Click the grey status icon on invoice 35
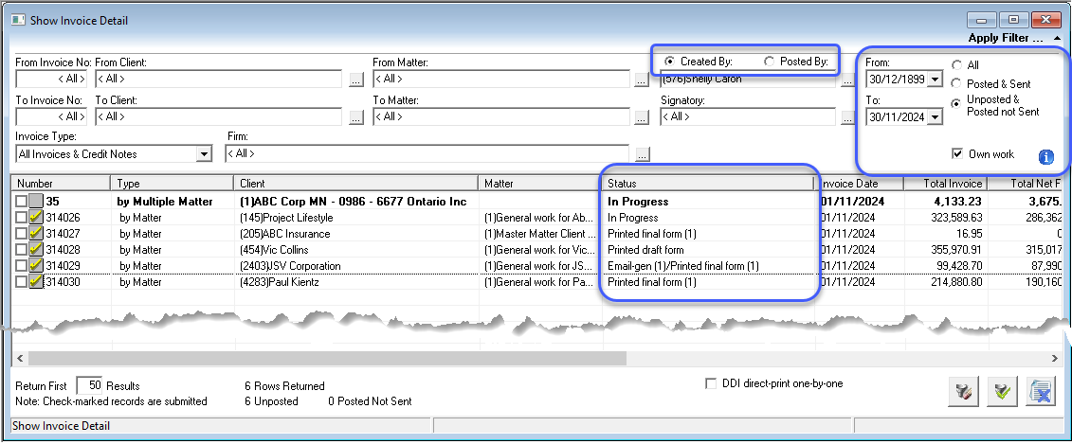1072x444 pixels. (x=36, y=202)
